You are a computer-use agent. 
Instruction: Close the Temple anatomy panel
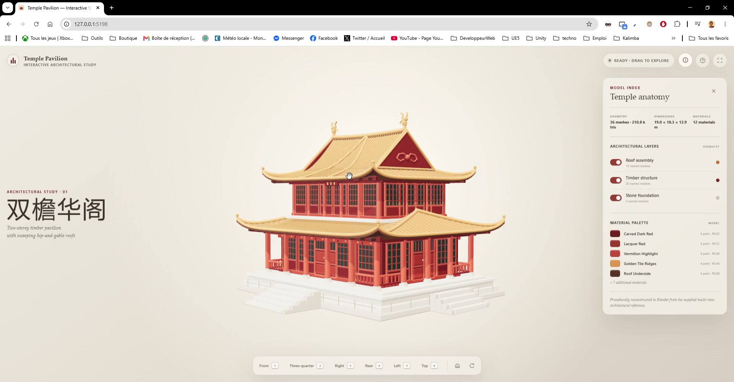pos(714,91)
